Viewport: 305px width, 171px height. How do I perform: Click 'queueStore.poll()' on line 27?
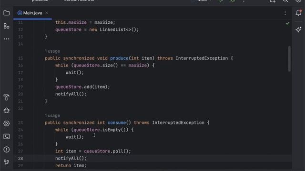click(x=106, y=151)
